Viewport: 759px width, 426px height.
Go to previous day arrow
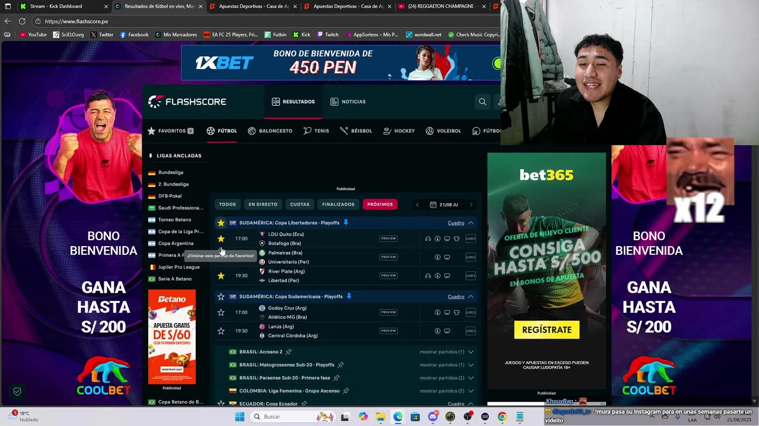coord(417,205)
